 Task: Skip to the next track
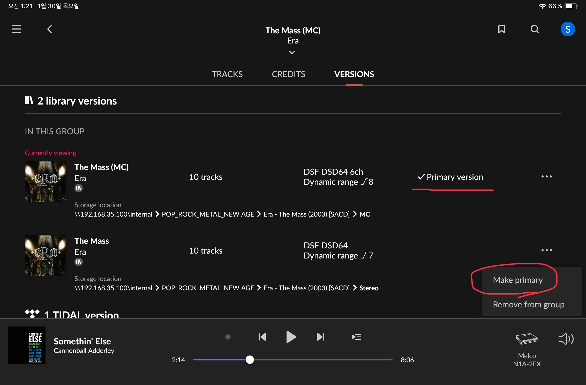pos(321,337)
